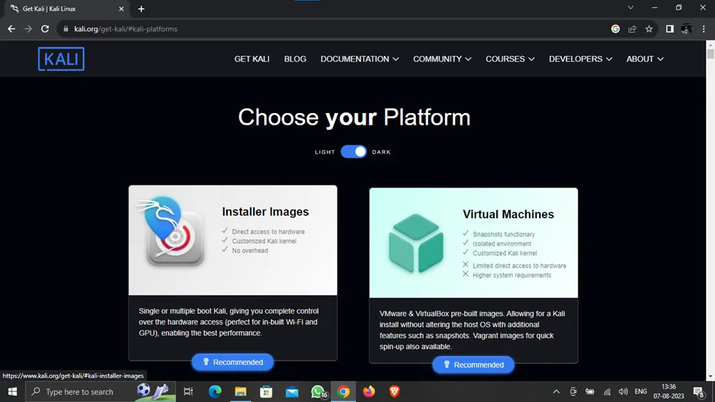The image size is (715, 402).
Task: Expand the COMMUNITY dropdown
Action: tap(442, 59)
